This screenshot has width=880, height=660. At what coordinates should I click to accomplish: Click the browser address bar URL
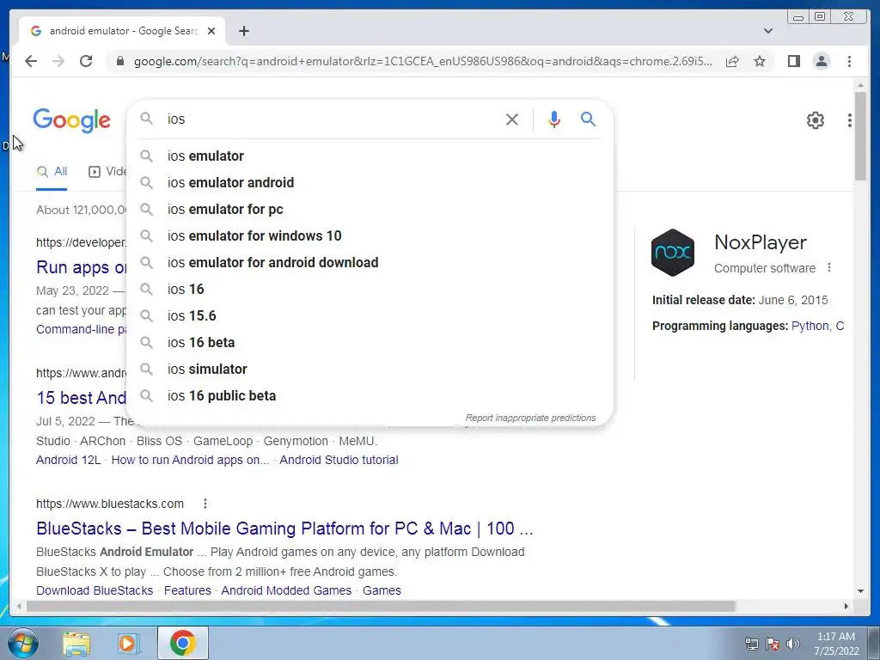pyautogui.click(x=423, y=61)
